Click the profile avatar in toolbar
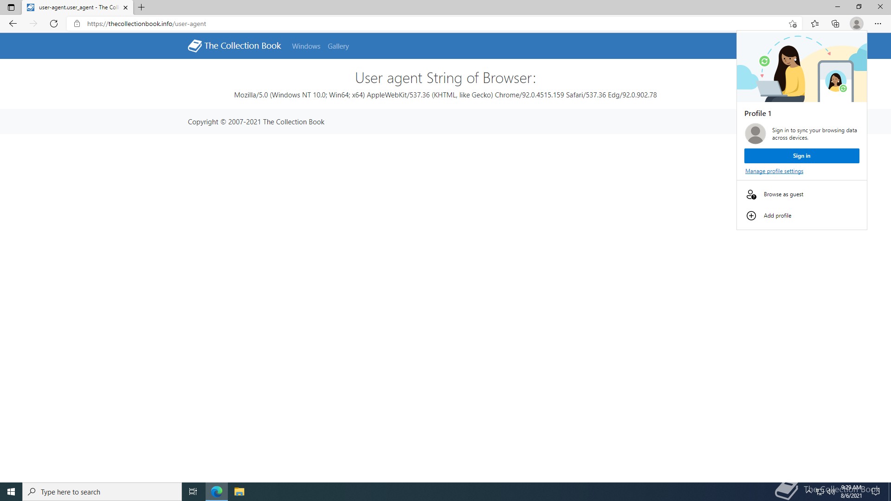Viewport: 891px width, 501px height. [856, 24]
